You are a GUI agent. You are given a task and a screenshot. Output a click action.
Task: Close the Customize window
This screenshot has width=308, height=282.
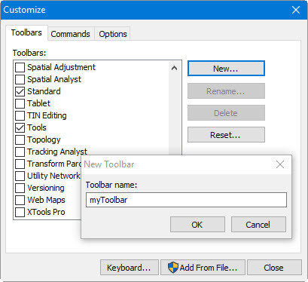(x=296, y=10)
